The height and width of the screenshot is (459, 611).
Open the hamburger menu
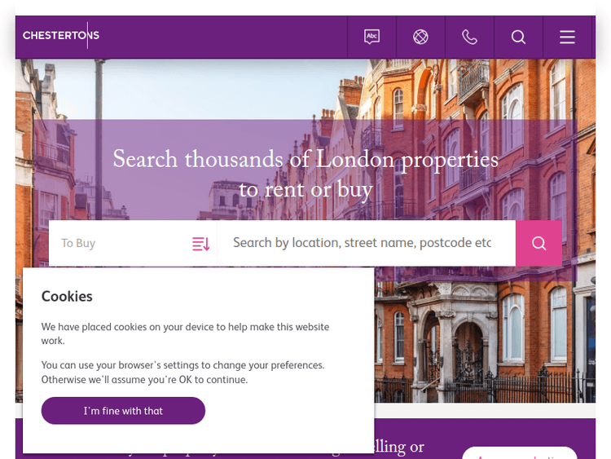(567, 37)
